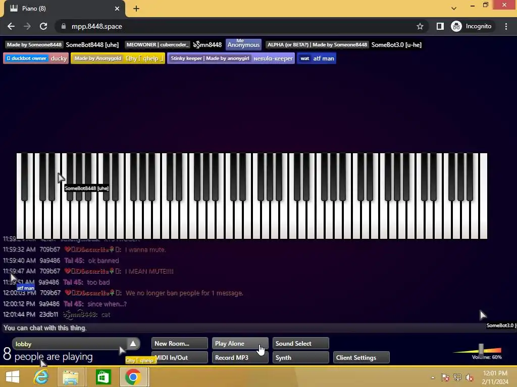The image size is (517, 387).
Task: Select my Anonymous name tag
Action: pyautogui.click(x=244, y=45)
